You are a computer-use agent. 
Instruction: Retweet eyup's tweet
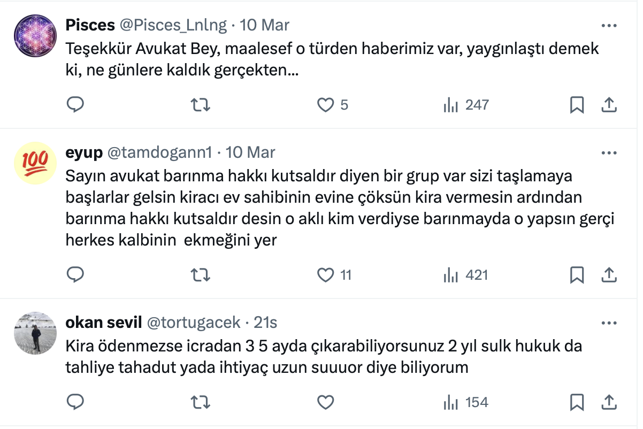tap(201, 275)
